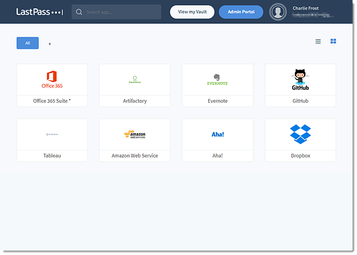
Task: Click the Evernote label
Action: tap(217, 101)
